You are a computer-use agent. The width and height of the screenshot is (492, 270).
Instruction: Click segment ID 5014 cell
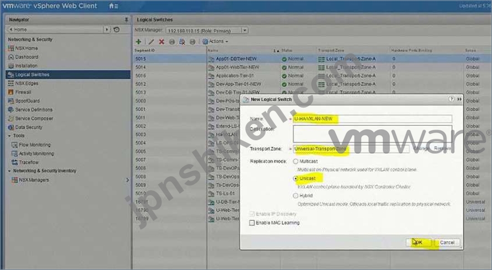[170, 68]
